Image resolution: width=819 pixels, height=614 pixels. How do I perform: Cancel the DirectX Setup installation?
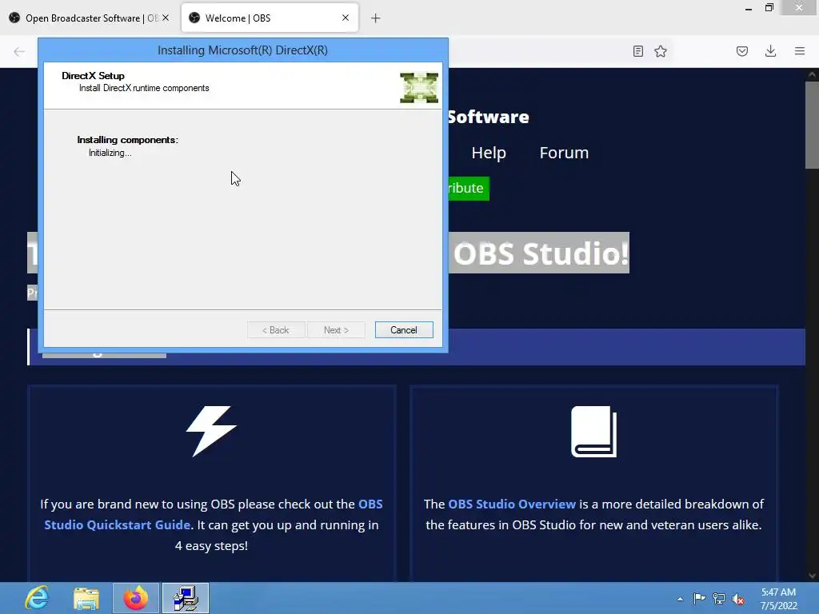click(x=404, y=330)
